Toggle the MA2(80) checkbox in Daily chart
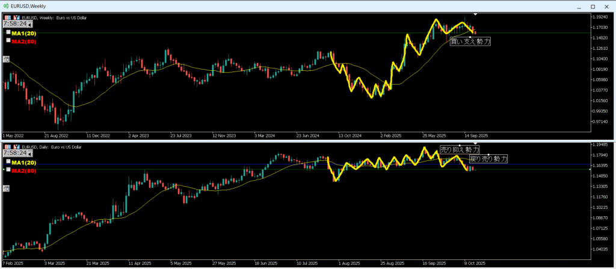Image resolution: width=616 pixels, height=269 pixels. [x=8, y=169]
